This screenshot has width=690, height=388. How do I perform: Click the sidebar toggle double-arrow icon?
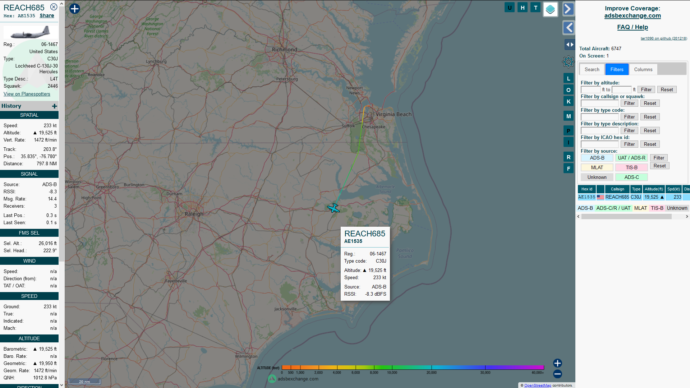pyautogui.click(x=570, y=45)
